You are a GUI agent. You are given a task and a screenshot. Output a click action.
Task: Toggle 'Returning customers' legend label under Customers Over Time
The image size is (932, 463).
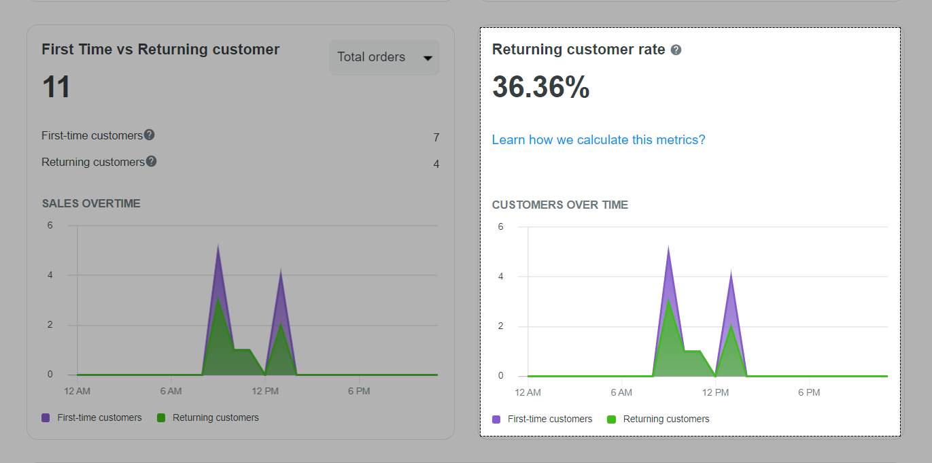(666, 419)
